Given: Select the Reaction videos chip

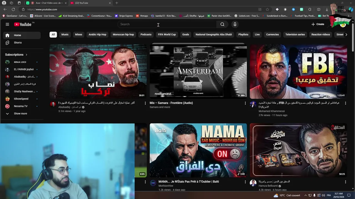Looking at the screenshot, I should (x=321, y=35).
